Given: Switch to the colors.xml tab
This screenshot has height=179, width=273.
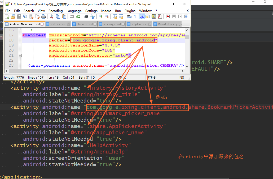Looking at the screenshot, I should [x=58, y=24].
